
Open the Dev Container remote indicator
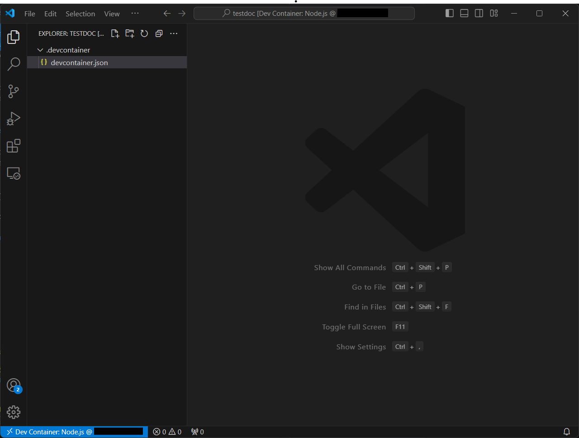pyautogui.click(x=74, y=432)
